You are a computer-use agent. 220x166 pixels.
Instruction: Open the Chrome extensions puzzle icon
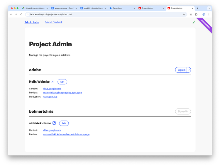(196, 14)
